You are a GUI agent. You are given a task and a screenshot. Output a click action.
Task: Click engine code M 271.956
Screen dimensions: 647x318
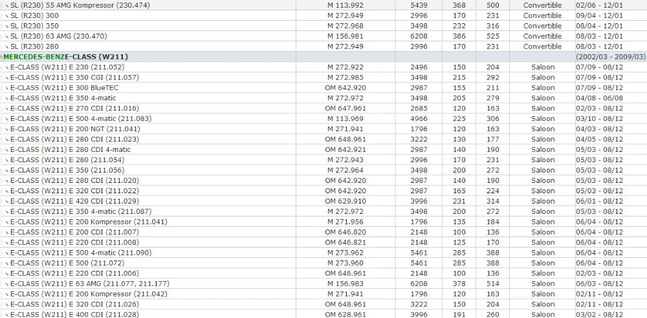click(x=345, y=222)
